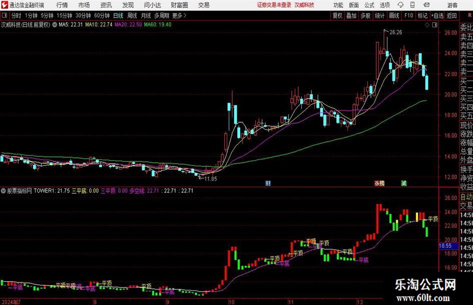Switch to the 5分钟 period tab

tap(47, 16)
